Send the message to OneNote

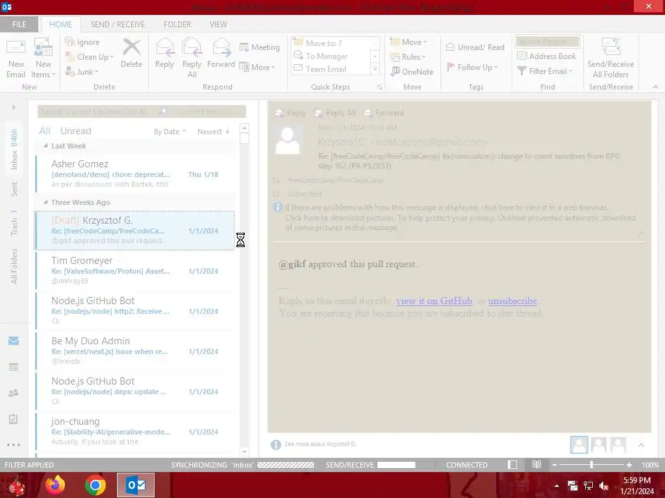pos(411,71)
